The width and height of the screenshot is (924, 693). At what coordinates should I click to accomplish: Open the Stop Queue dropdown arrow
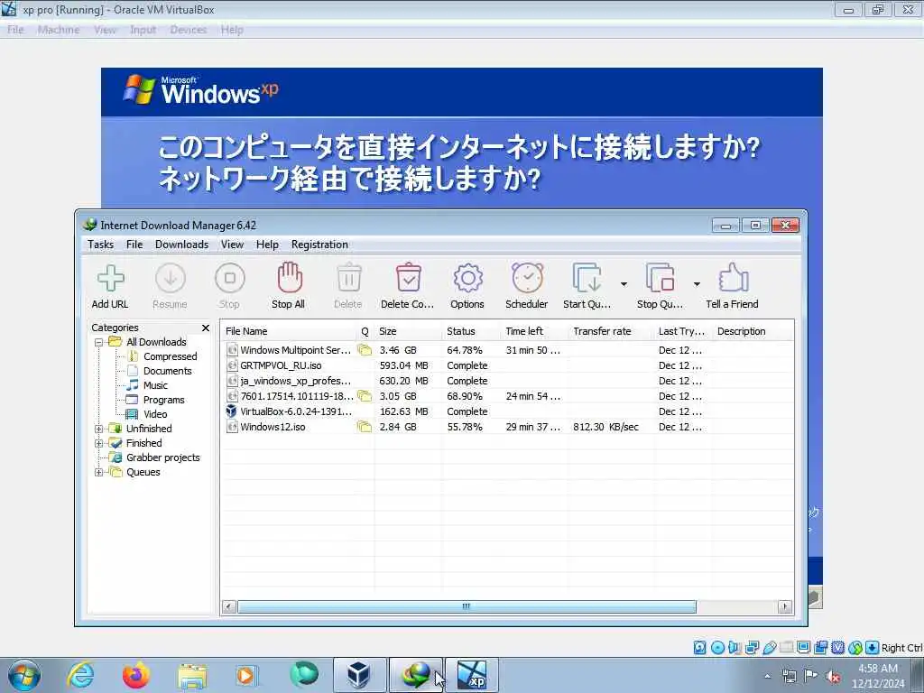(x=697, y=284)
